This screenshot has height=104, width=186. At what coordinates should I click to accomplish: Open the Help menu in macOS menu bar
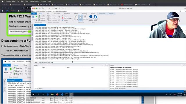tap(49, 1)
